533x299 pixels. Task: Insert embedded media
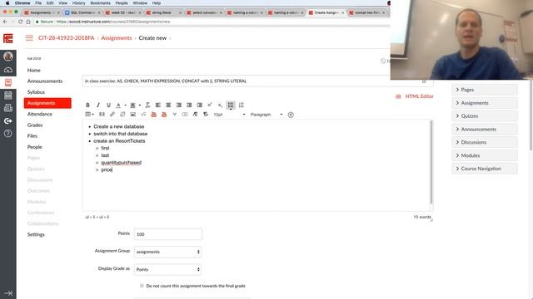102,115
